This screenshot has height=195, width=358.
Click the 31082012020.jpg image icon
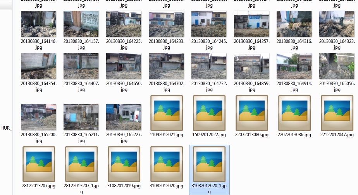coord(167,164)
